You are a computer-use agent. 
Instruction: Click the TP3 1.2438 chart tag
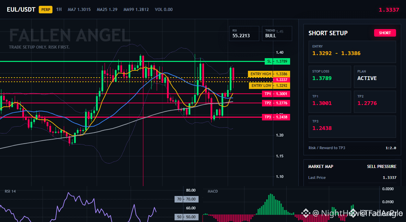[276, 117]
